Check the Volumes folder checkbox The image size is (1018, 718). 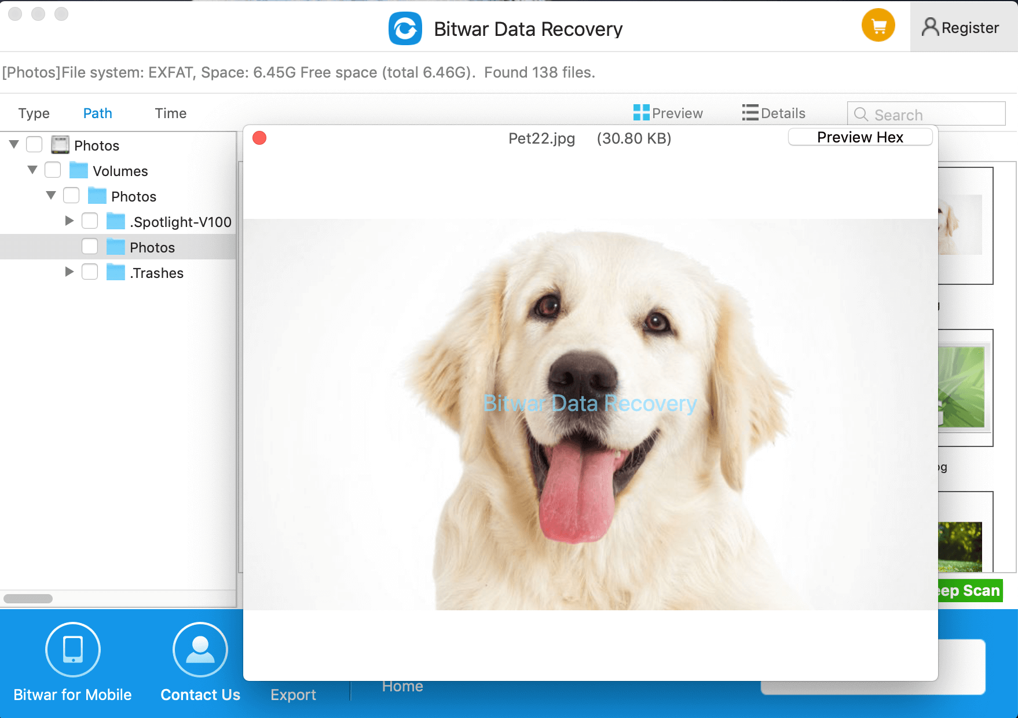[x=53, y=170]
